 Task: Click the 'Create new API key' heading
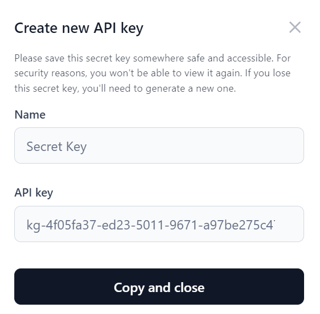(x=79, y=28)
